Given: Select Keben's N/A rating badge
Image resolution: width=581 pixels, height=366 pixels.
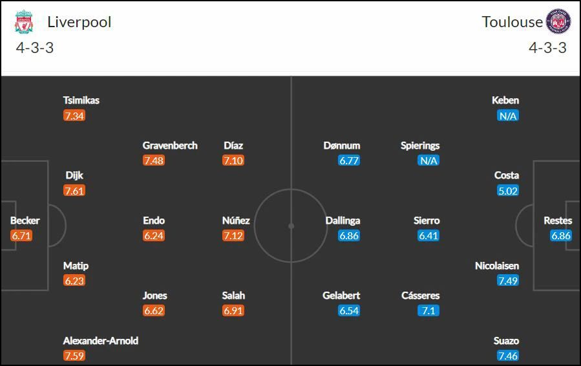Looking at the screenshot, I should (x=507, y=116).
